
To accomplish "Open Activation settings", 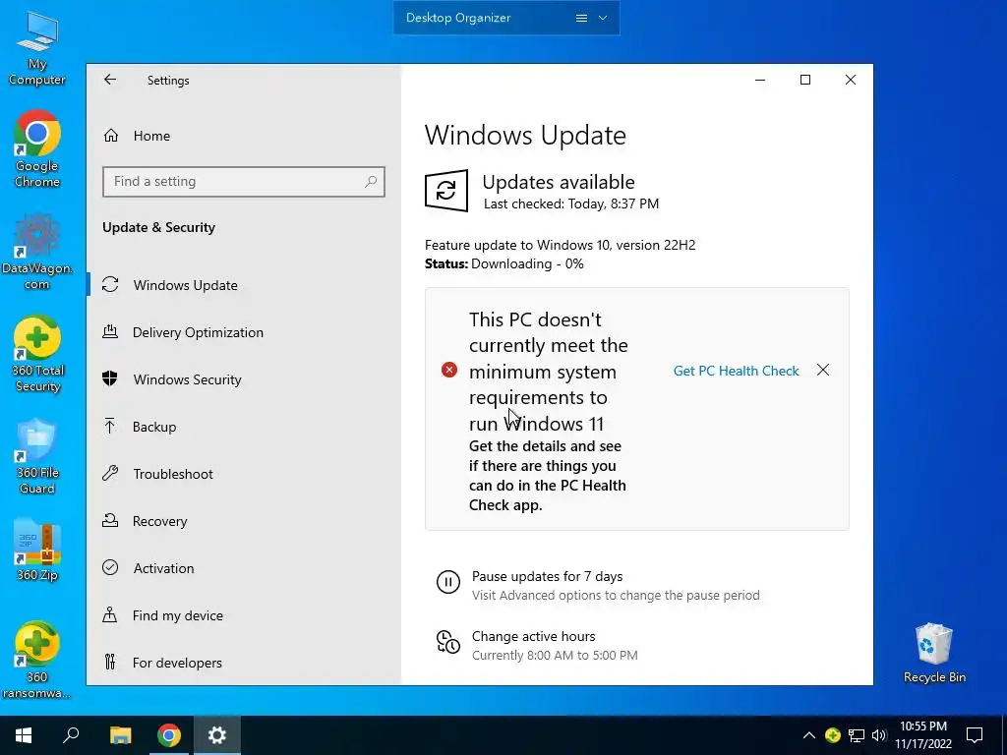I will pyautogui.click(x=244, y=568).
